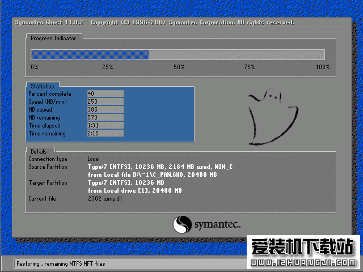Image resolution: width=363 pixels, height=272 pixels.
Task: Click the 'Speed (MB/min)' label
Action: [48, 102]
